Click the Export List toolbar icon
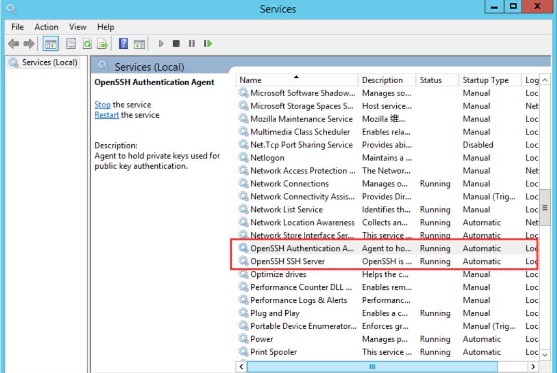Viewport: 557px width, 373px height. click(103, 44)
